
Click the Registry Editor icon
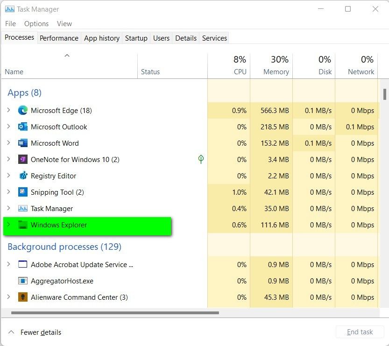[23, 176]
